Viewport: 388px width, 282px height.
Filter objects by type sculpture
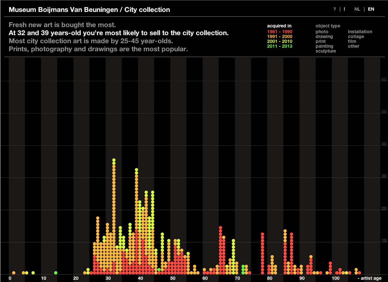[326, 51]
